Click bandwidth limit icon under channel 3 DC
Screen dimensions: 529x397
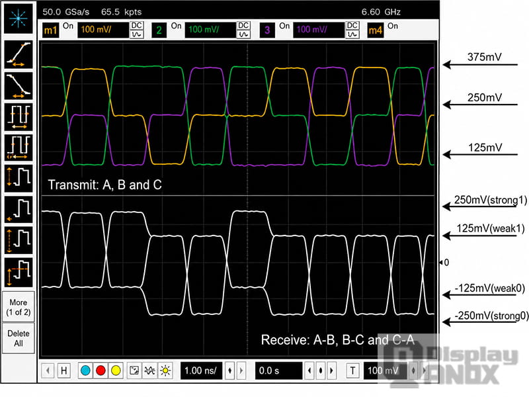[352, 34]
